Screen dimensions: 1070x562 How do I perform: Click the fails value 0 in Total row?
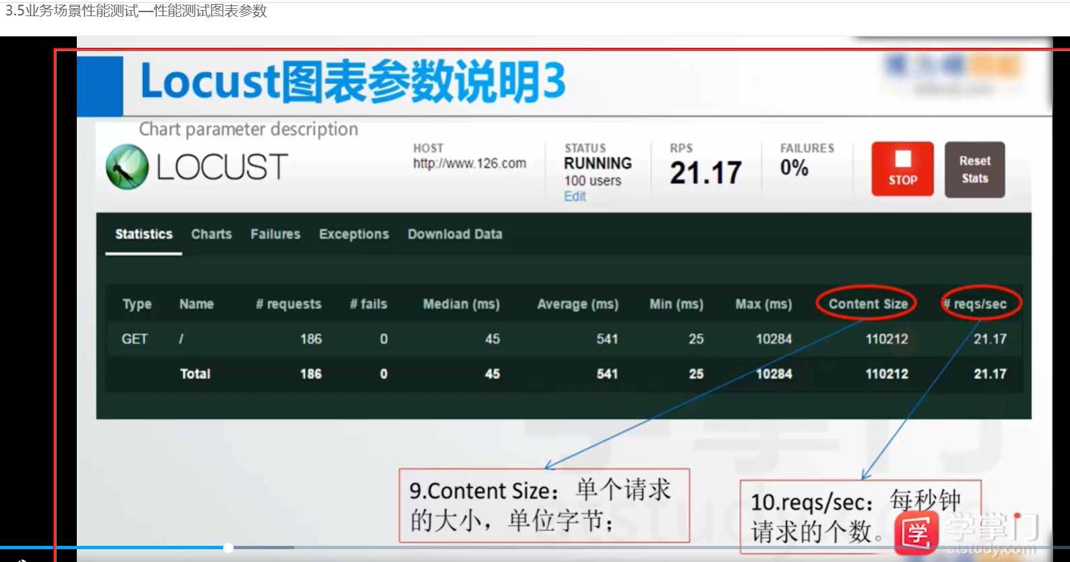pos(383,374)
